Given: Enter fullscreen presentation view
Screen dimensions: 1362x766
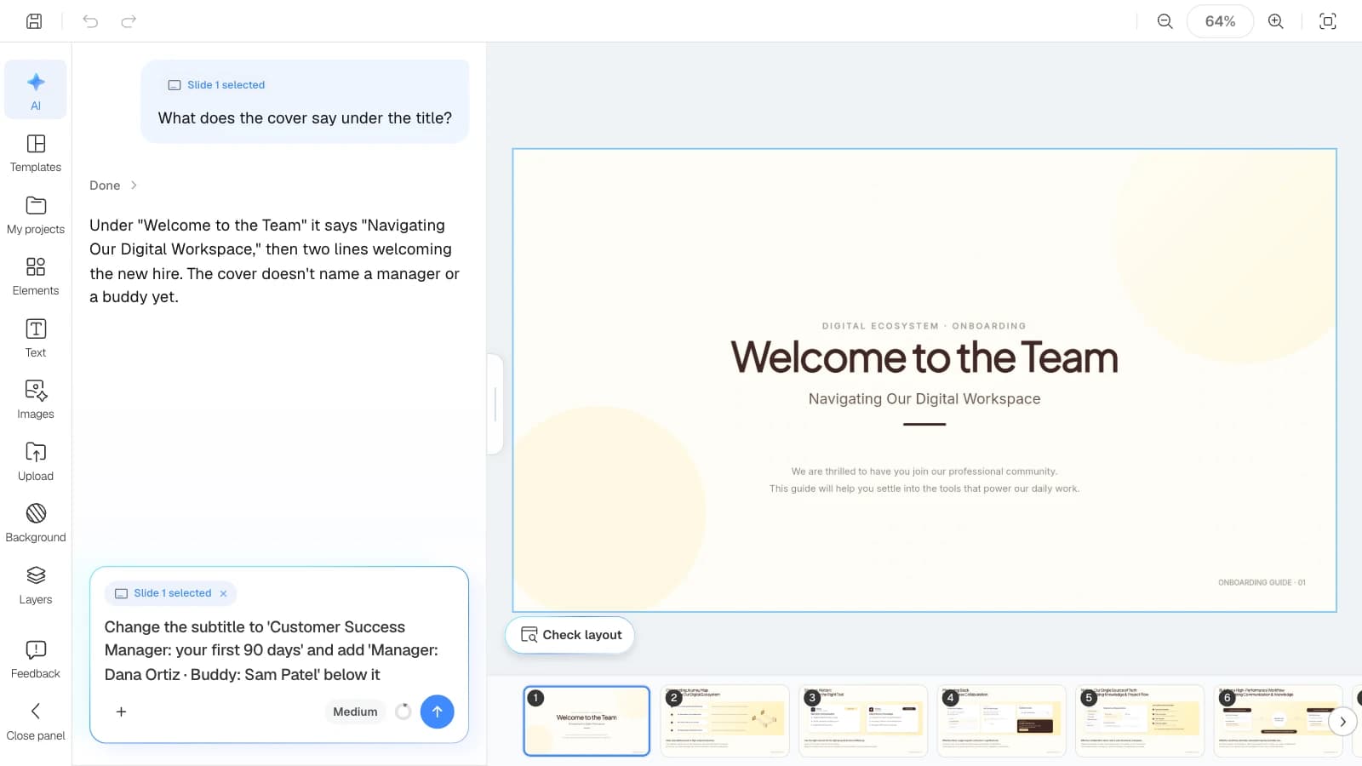Looking at the screenshot, I should tap(1327, 21).
